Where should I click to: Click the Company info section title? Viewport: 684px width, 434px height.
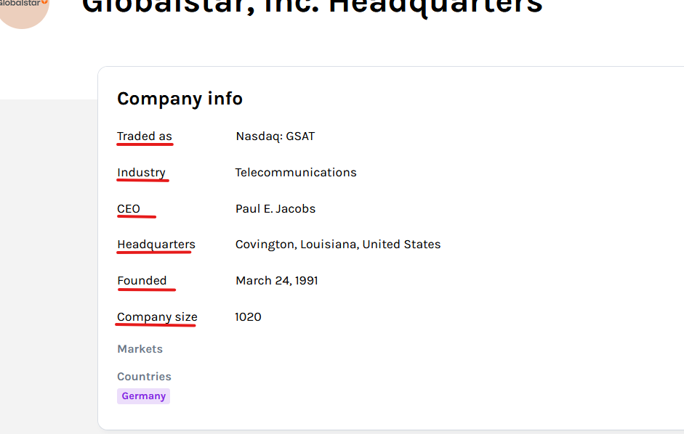(180, 99)
